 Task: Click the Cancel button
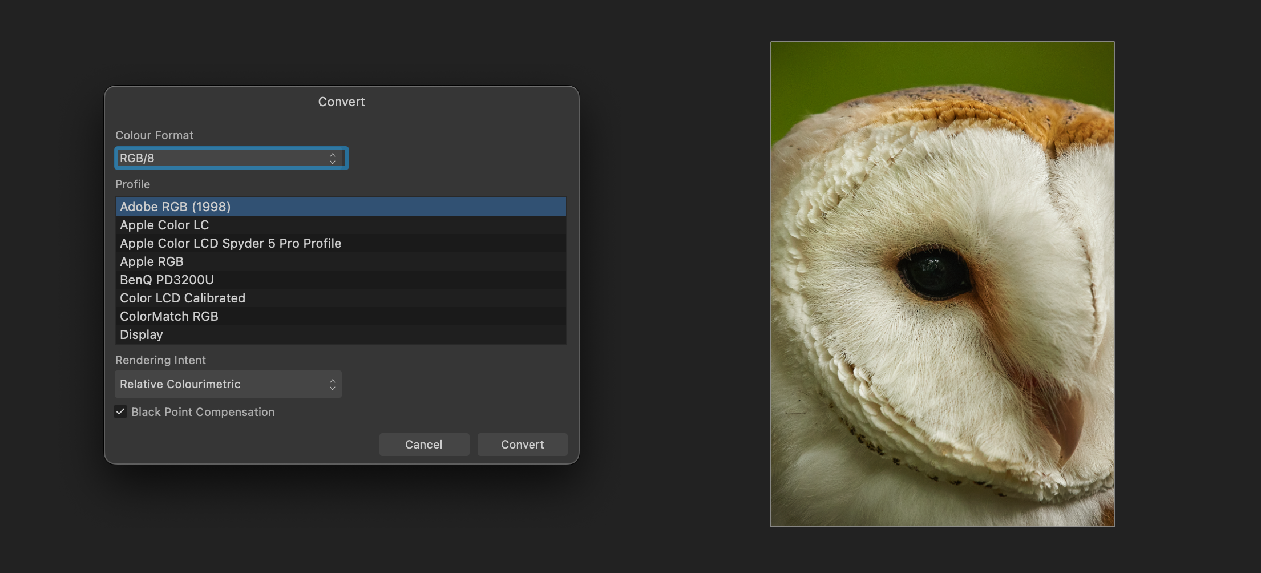(x=424, y=445)
